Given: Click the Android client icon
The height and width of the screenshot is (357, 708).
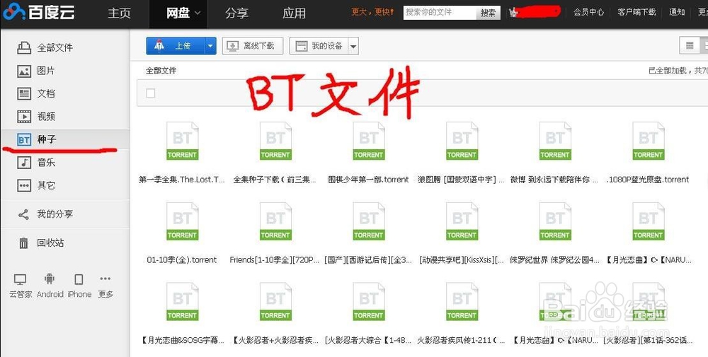Looking at the screenshot, I should (x=50, y=280).
